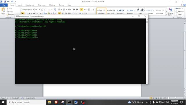Screen dimensions: 186x105
Task: Click Cut in the Clipboard group
Action: coord(9,8)
